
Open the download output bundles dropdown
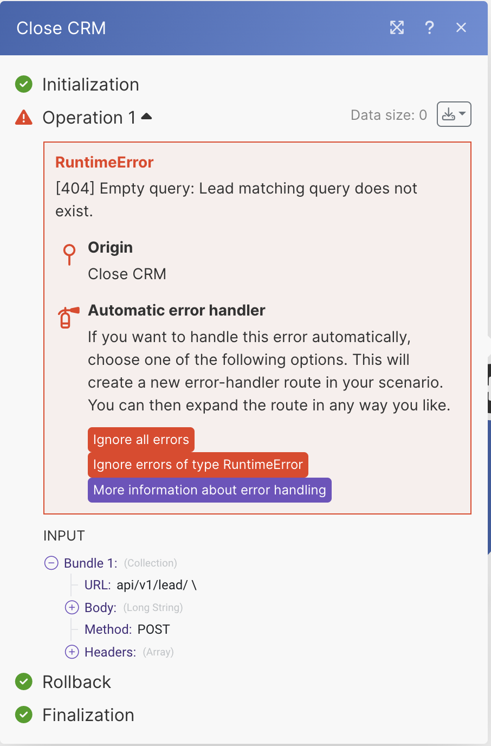[x=454, y=114]
